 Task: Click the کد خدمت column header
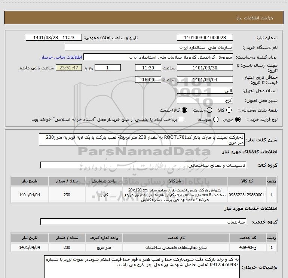(248, 238)
